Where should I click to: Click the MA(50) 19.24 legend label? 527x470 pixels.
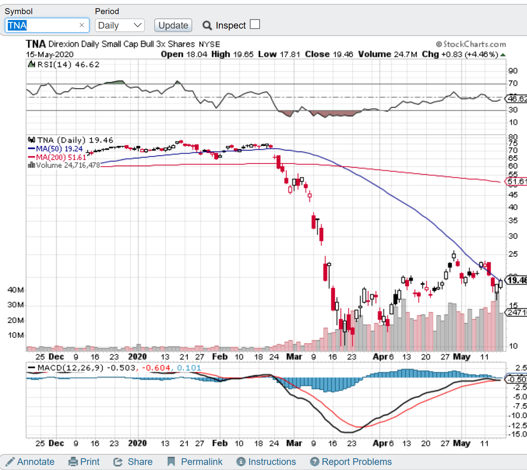pyautogui.click(x=60, y=149)
